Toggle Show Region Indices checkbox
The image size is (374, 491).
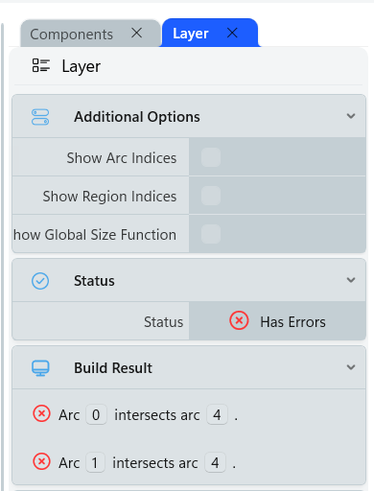pos(211,196)
